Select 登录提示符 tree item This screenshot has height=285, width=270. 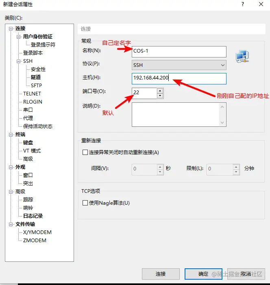43,45
